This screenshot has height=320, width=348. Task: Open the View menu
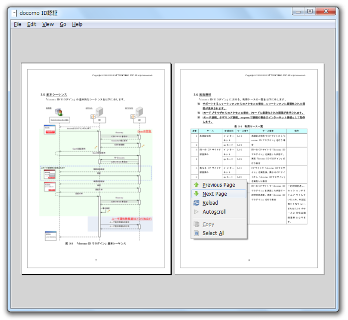pyautogui.click(x=48, y=24)
